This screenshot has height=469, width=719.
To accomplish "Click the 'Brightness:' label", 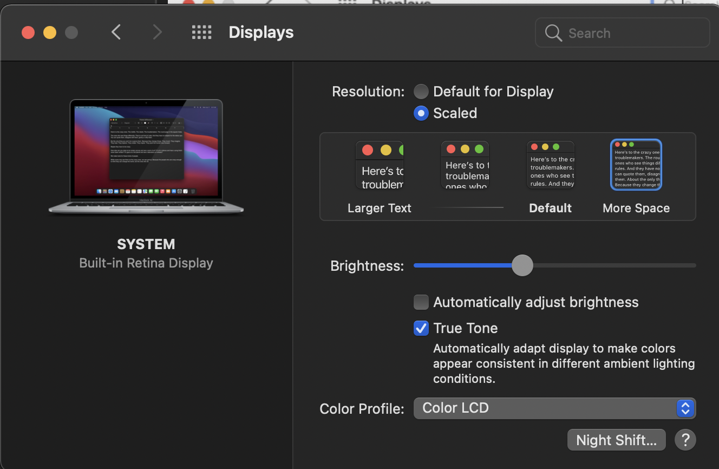I will click(x=367, y=266).
